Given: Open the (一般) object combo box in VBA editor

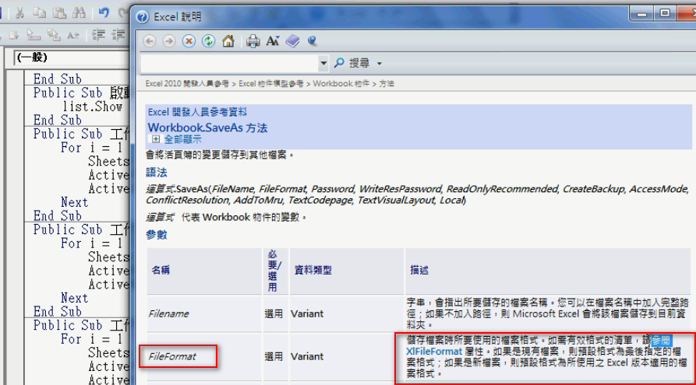Looking at the screenshot, I should pos(72,58).
